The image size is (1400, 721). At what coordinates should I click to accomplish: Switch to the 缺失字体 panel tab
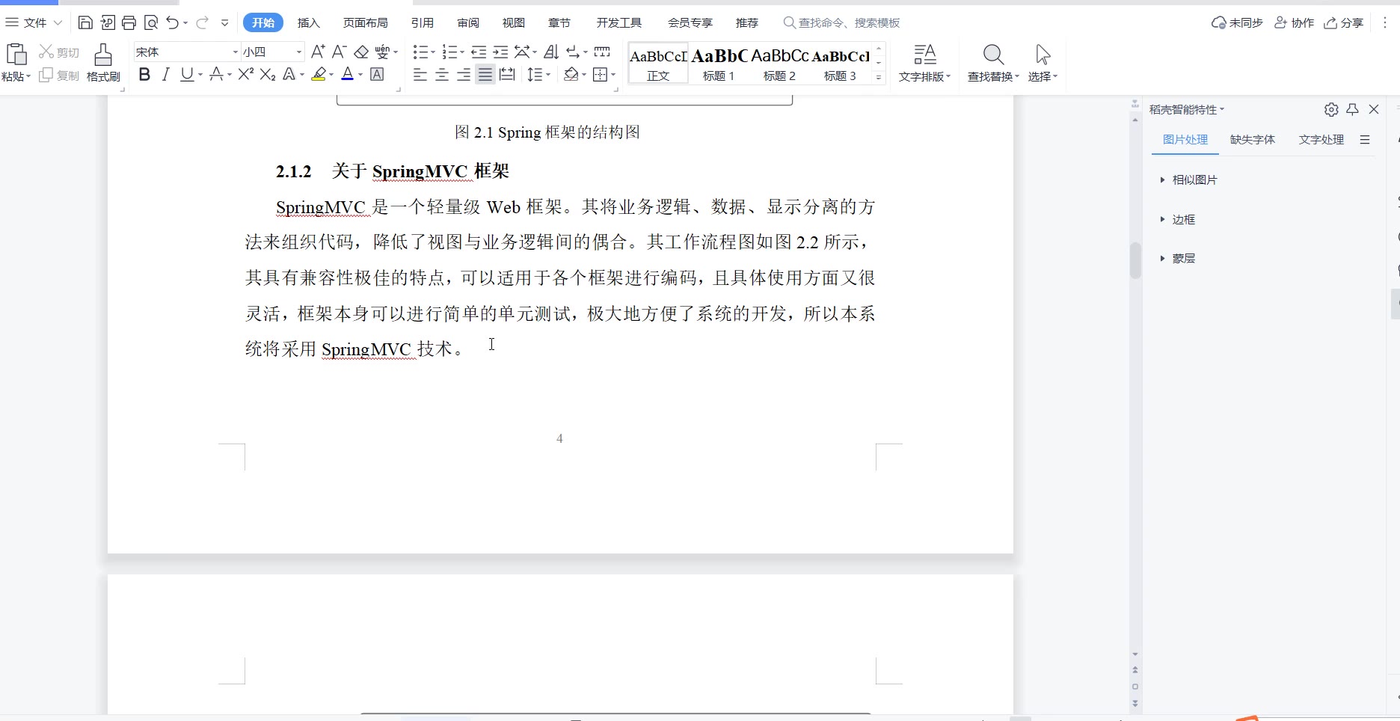pos(1252,140)
